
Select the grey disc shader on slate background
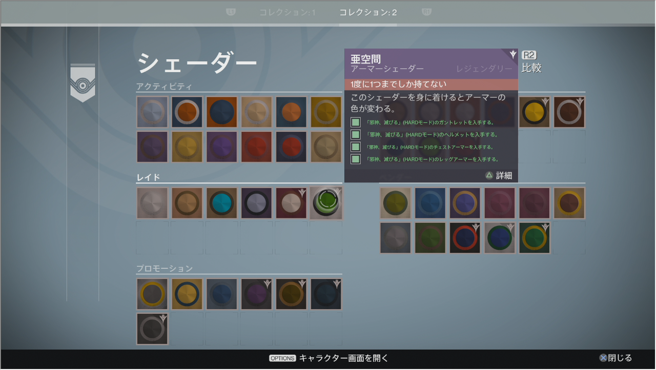395,238
